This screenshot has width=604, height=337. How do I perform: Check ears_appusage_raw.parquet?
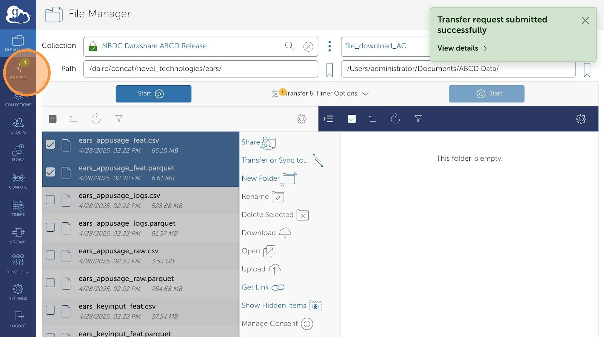pos(50,283)
